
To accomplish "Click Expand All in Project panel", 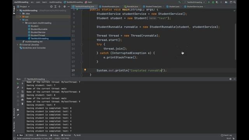I will click(x=55, y=7).
